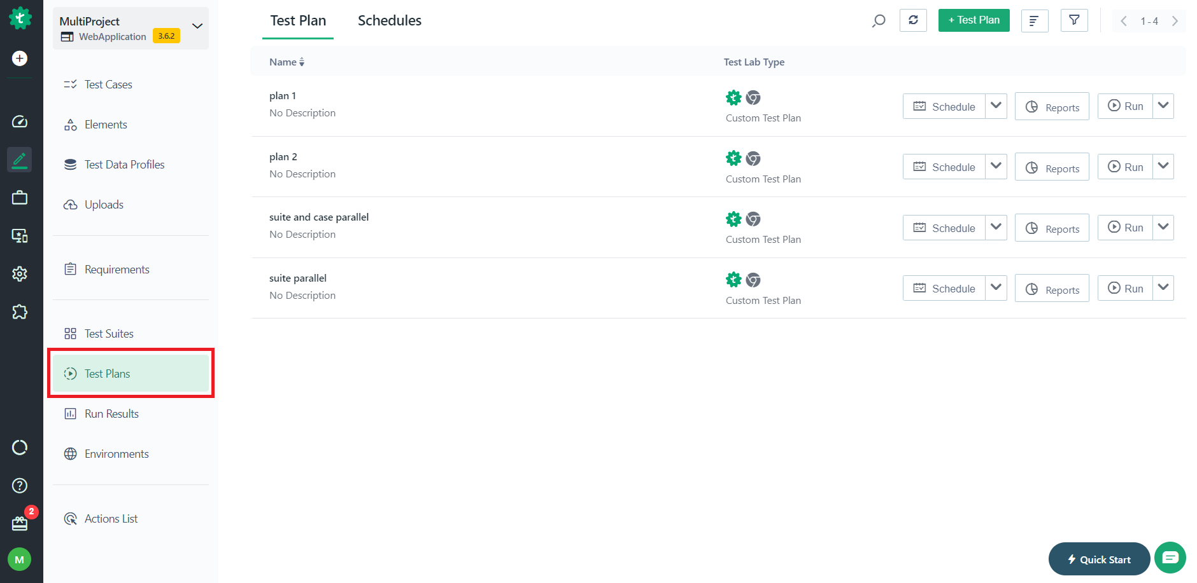Image resolution: width=1197 pixels, height=583 pixels.
Task: Open the dashboard gauge icon
Action: coord(20,121)
